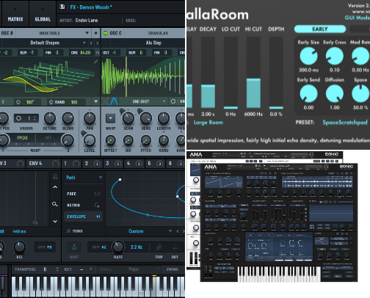The image size is (370, 298).
Task: Click the RAND phase icon in OSC B
Action: tap(51, 102)
